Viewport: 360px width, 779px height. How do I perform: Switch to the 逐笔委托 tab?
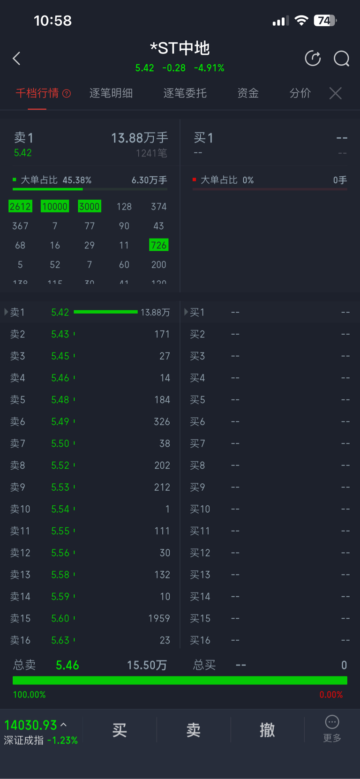pos(185,93)
